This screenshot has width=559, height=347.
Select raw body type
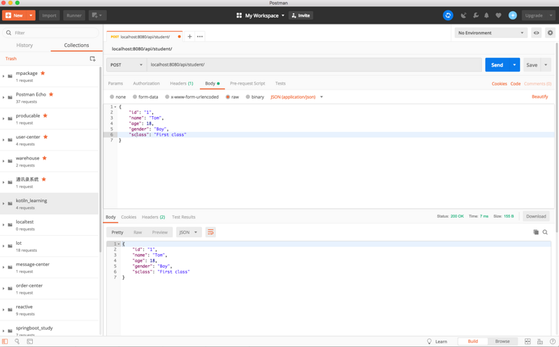[x=228, y=97]
